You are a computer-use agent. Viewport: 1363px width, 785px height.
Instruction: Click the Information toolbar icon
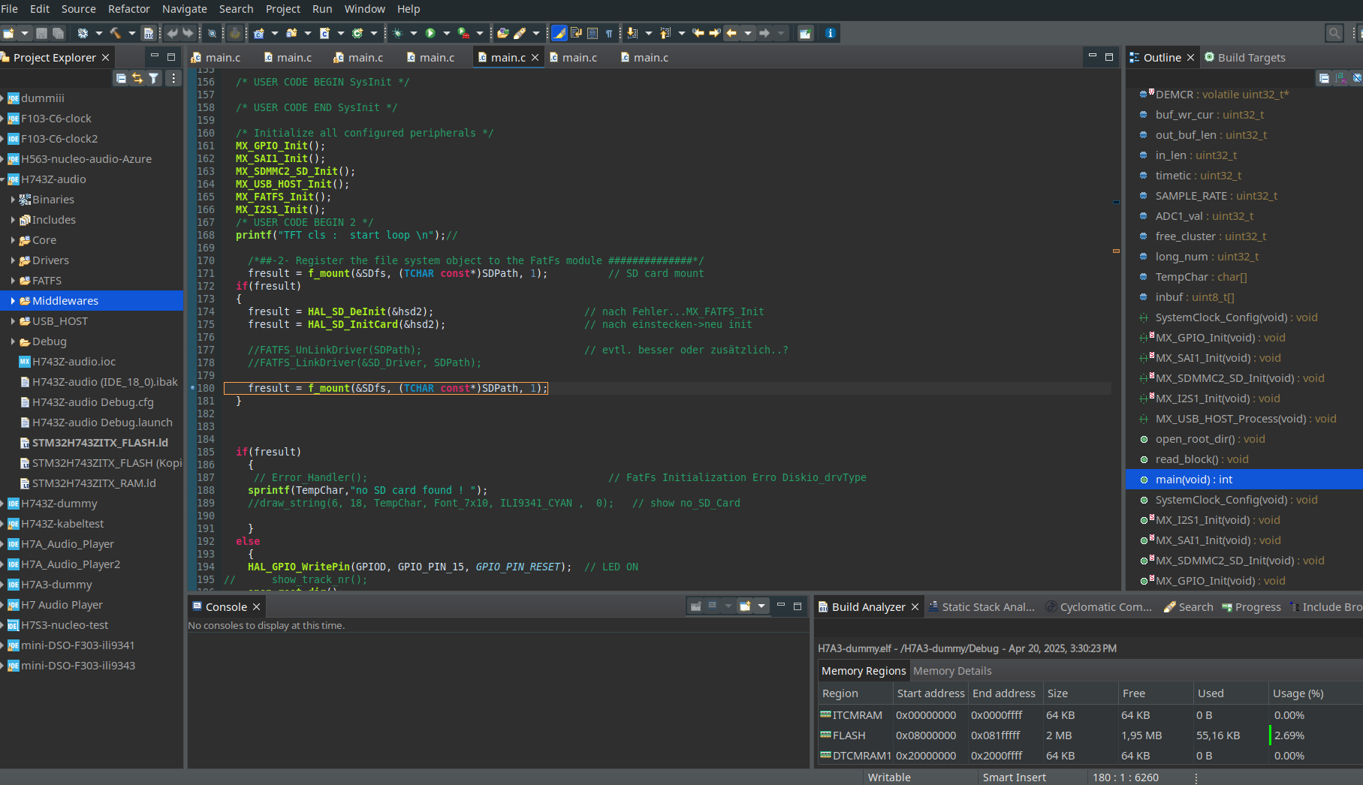(x=831, y=33)
